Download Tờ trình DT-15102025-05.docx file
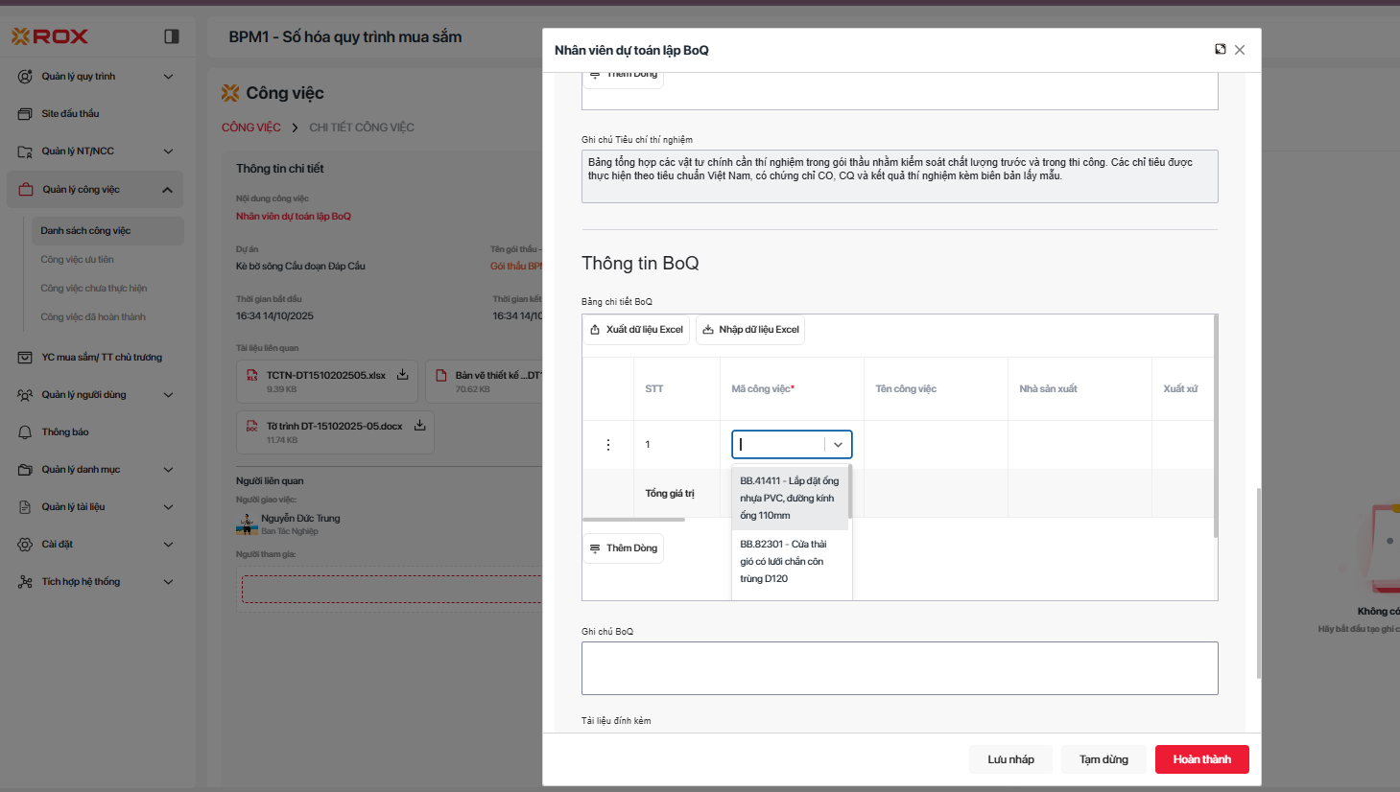Image resolution: width=1400 pixels, height=792 pixels. 419,426
